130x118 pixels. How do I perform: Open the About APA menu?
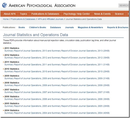point(10,14)
